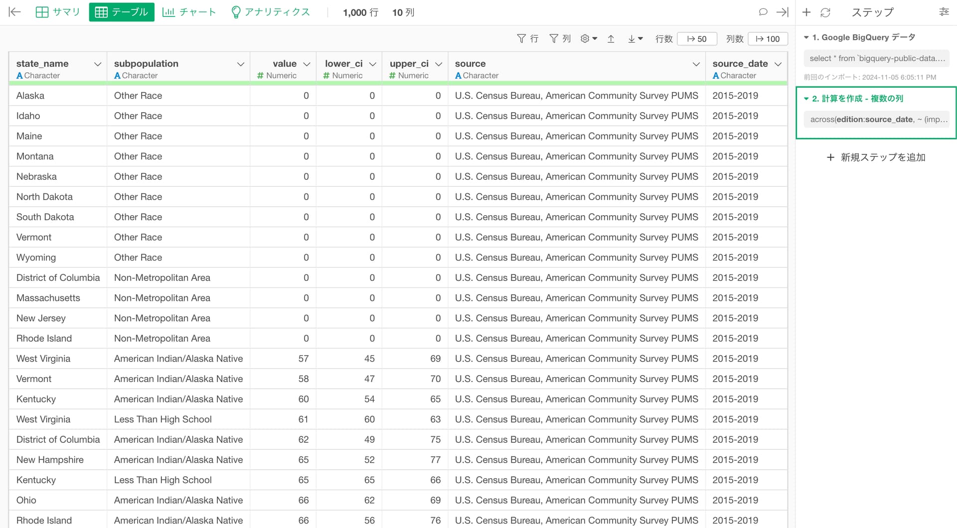Open the step settings sliders icon
Screen dimensions: 957x528
coord(944,12)
